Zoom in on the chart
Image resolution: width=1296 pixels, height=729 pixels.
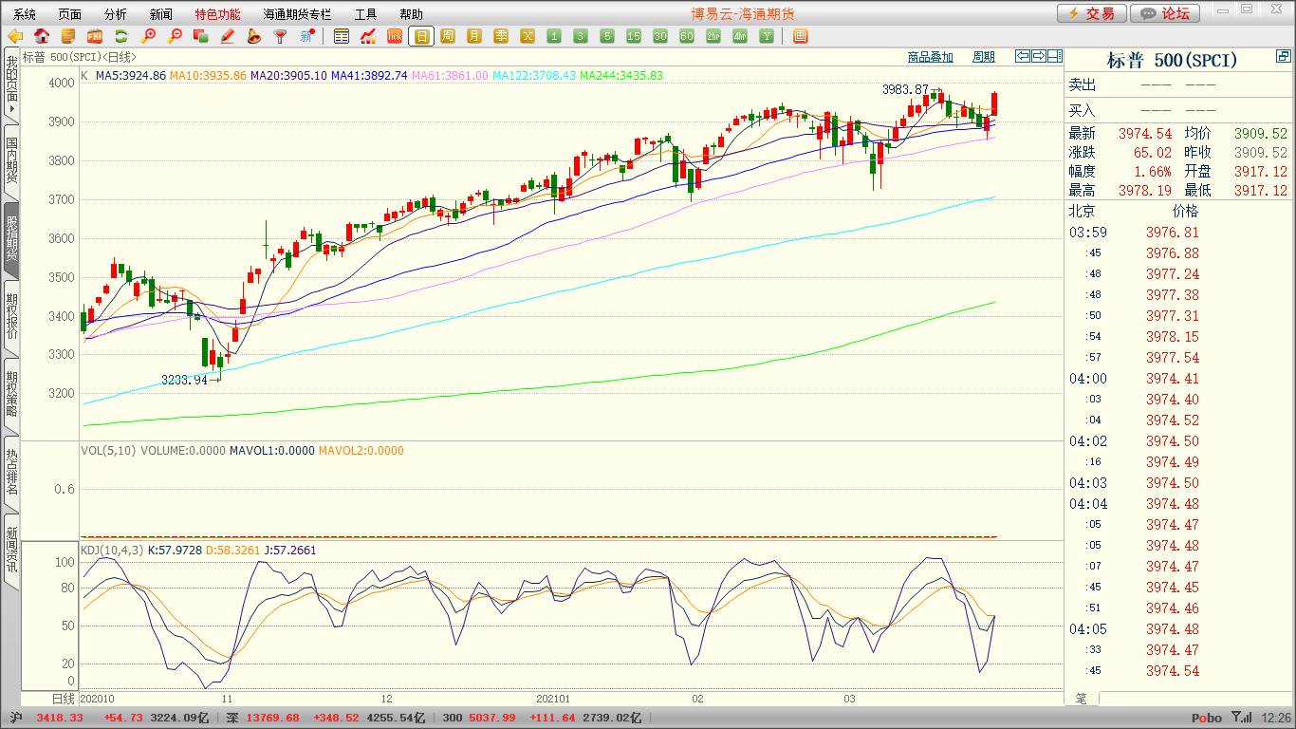click(x=148, y=36)
